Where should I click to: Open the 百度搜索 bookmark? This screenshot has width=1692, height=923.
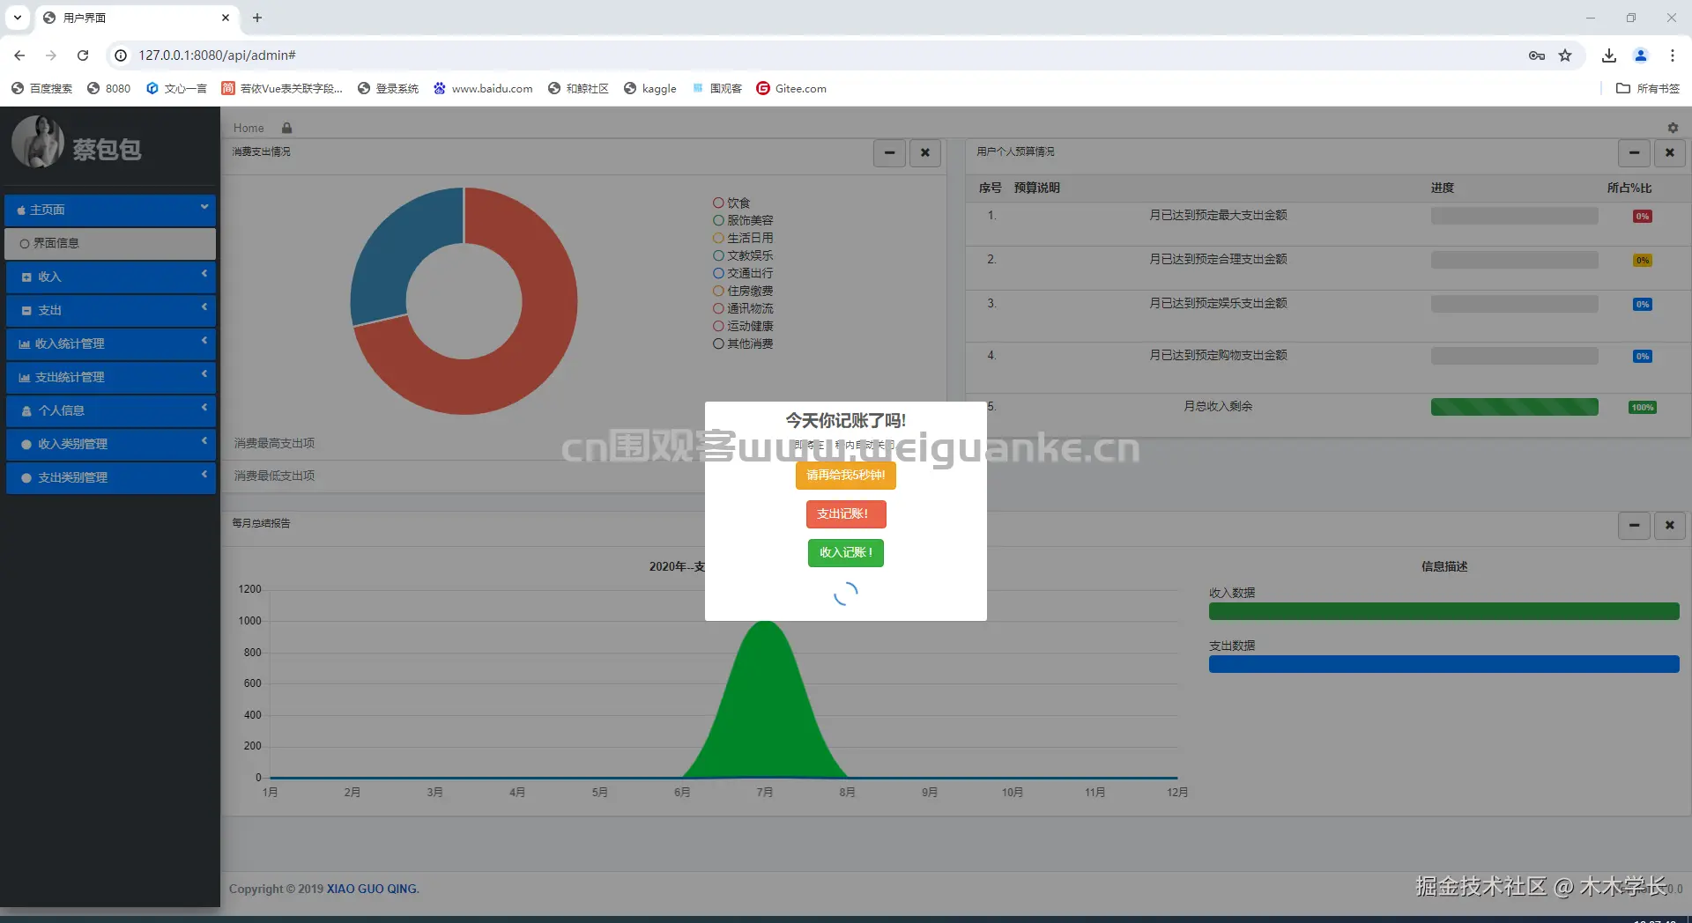point(41,88)
